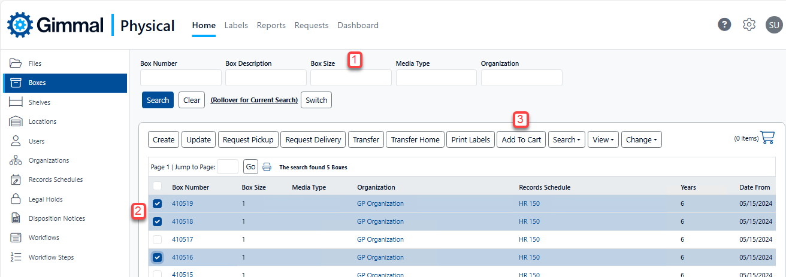Open the View dropdown menu
Viewport: 786px width, 277px height.
[x=603, y=139]
